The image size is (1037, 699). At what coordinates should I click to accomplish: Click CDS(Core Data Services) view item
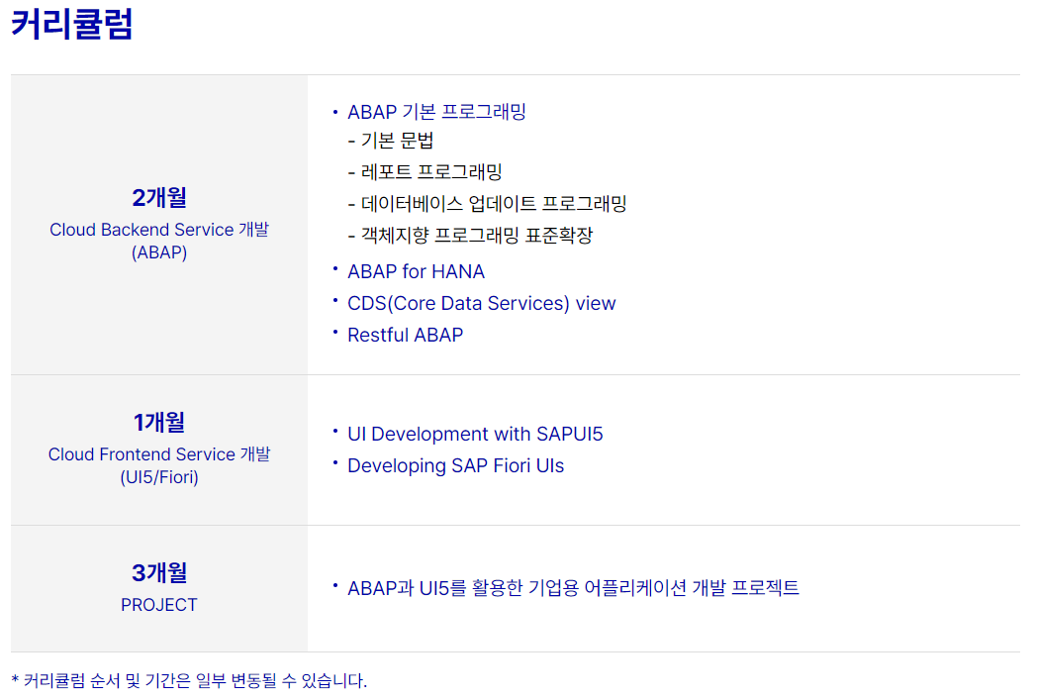click(x=482, y=303)
